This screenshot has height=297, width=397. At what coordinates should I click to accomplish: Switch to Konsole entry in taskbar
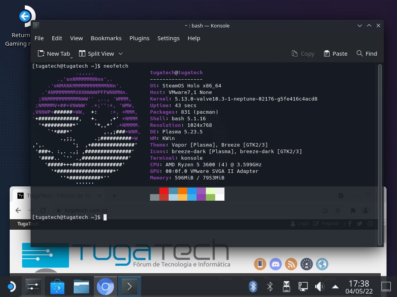[129, 287]
